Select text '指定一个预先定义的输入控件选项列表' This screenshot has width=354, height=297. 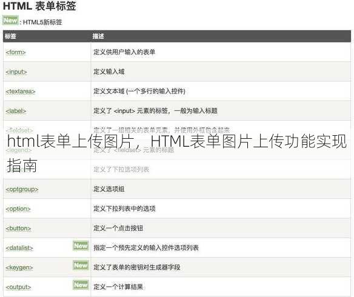pyautogui.click(x=146, y=248)
